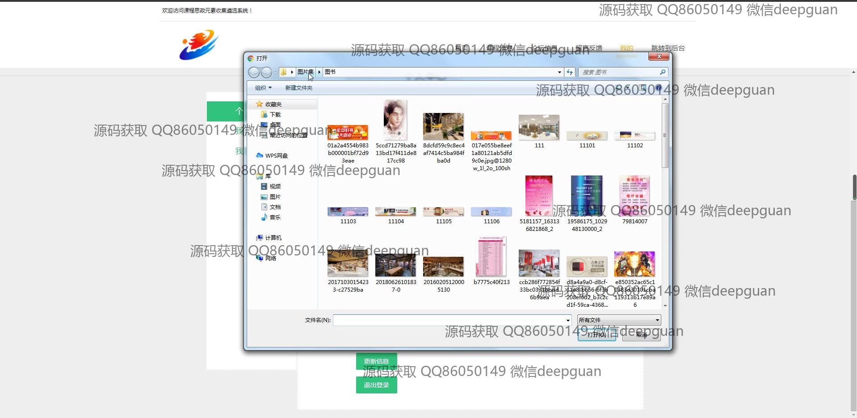The height and width of the screenshot is (418, 857).
Task: Open 留言反馈 in the site navigation
Action: 588,48
